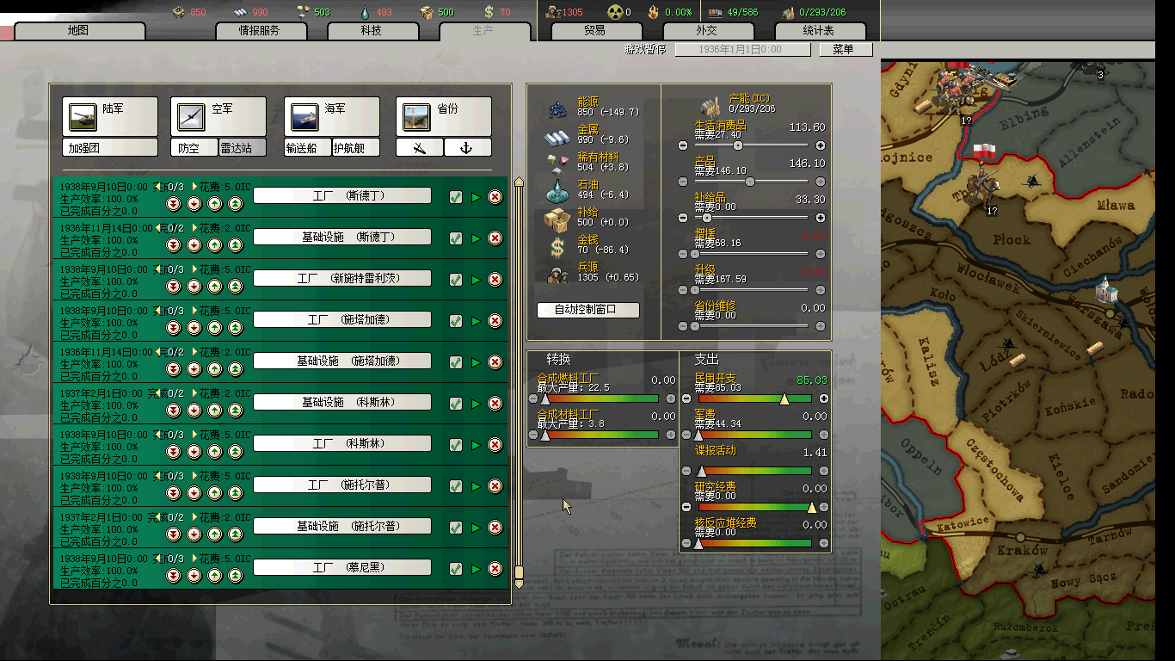Click the production queue scrollbar up arrow
Screen dimensions: 1175x661
pyautogui.click(x=518, y=182)
